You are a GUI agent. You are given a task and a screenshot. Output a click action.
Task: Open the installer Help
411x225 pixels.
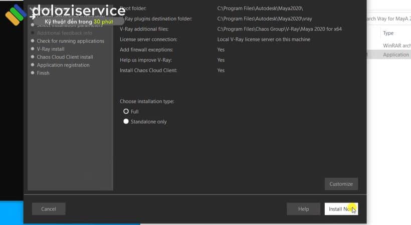coord(303,209)
